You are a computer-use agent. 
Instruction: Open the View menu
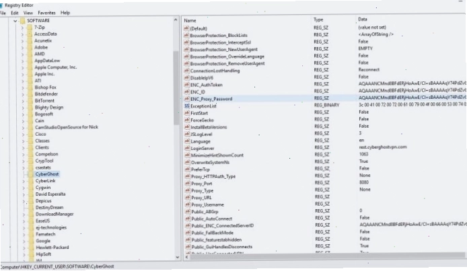(28, 13)
